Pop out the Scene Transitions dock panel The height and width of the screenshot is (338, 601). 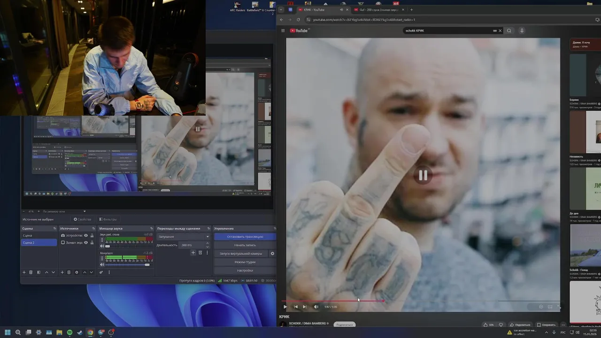pyautogui.click(x=208, y=229)
